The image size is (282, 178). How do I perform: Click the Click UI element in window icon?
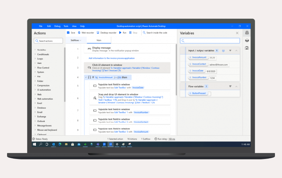point(89,67)
